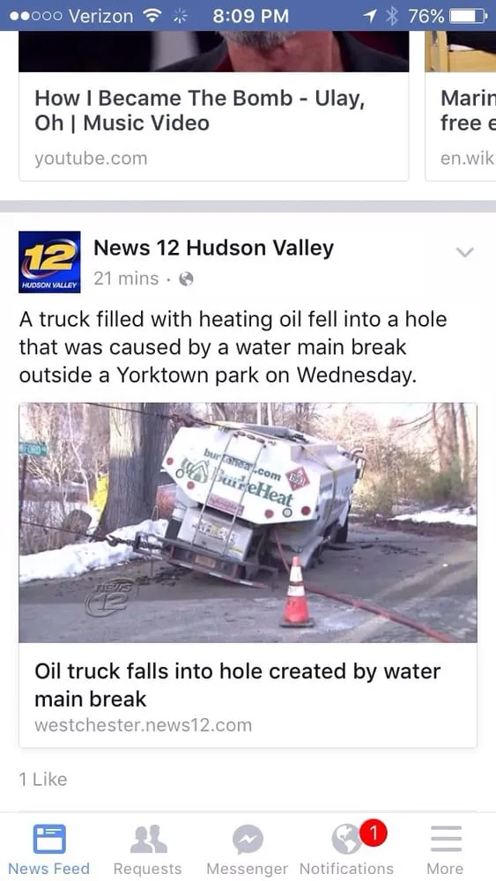The width and height of the screenshot is (496, 881).
Task: Tap the youtube.com source label
Action: (91, 159)
